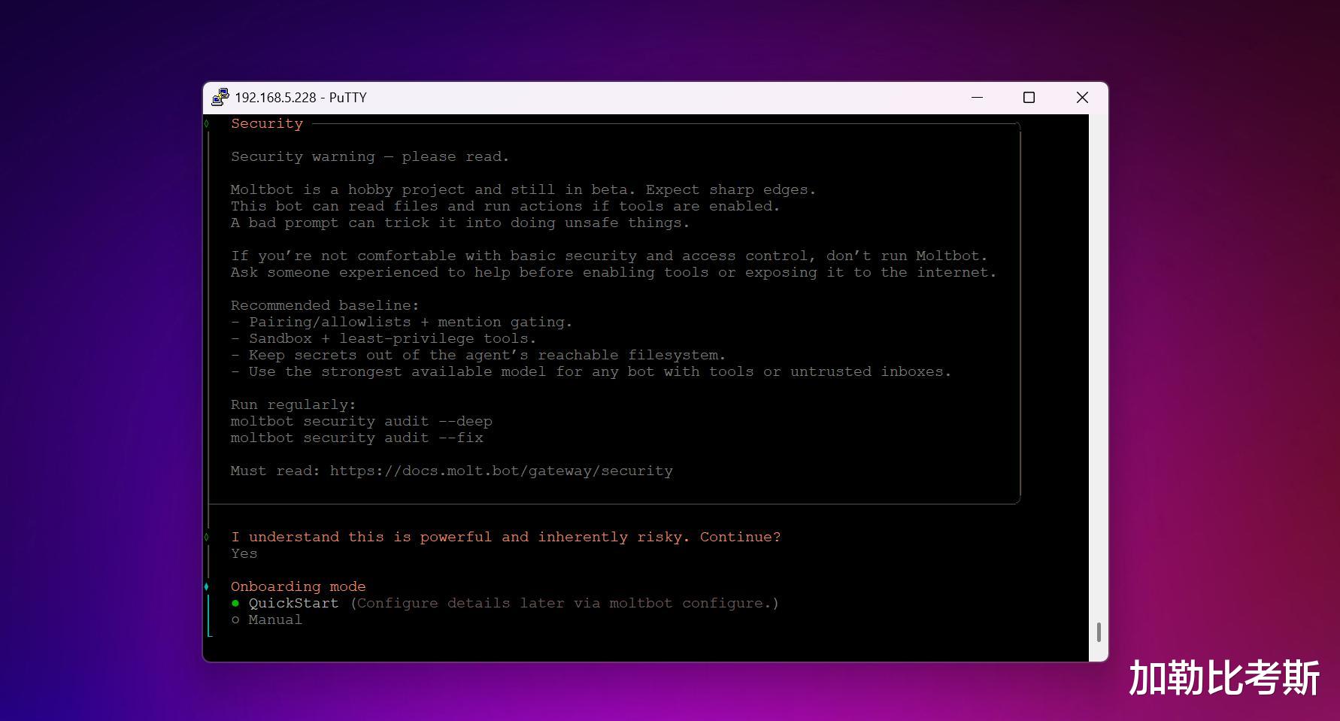The width and height of the screenshot is (1340, 721).
Task: Click the terminal scrollbar thumb
Action: [x=1099, y=632]
